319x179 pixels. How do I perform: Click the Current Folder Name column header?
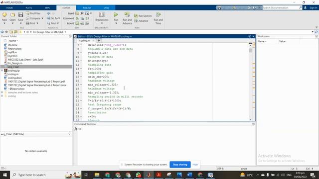(13, 41)
